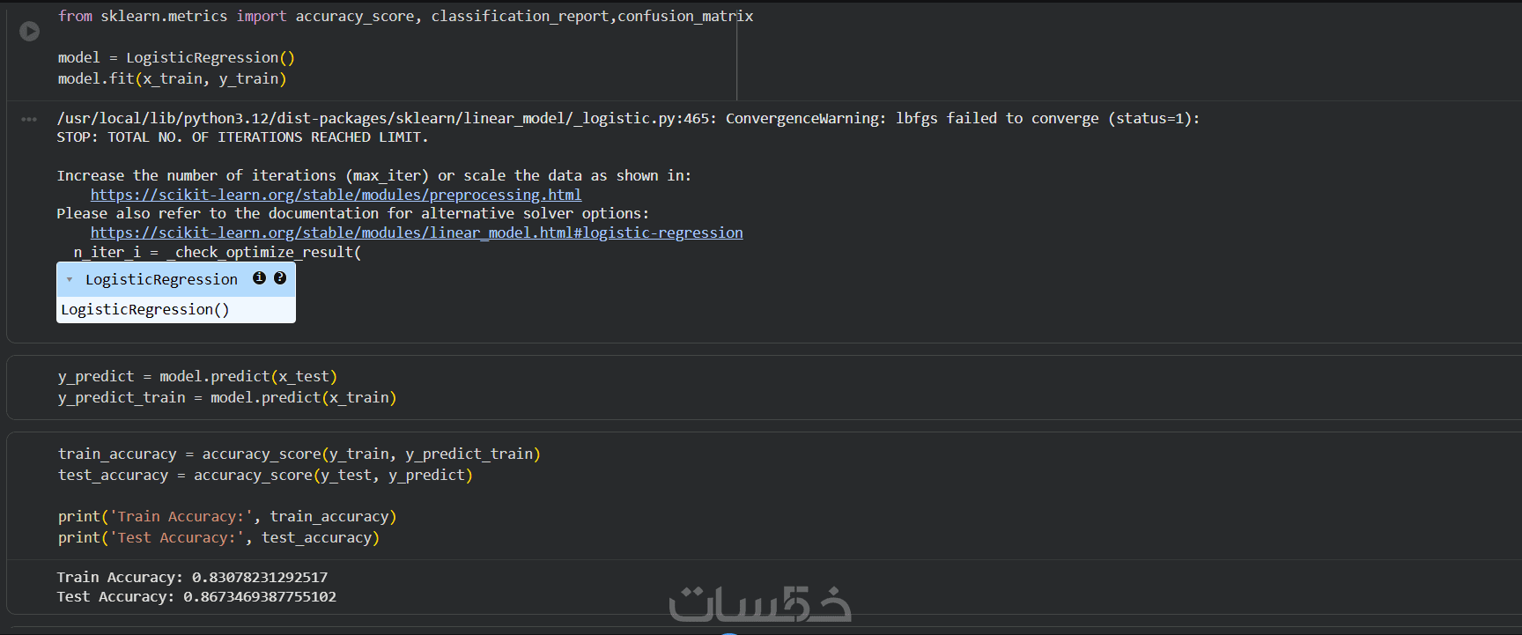Screen dimensions: 1522x635
Task: Click the print 'Train Accuracy:' code line
Action: pos(226,517)
